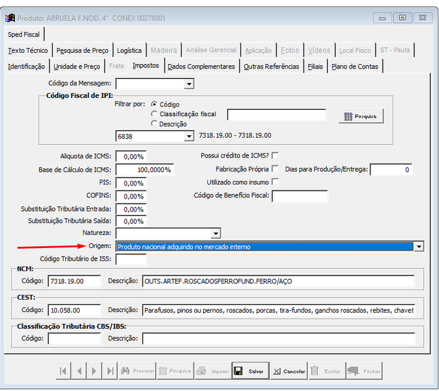The height and width of the screenshot is (391, 439).
Task: Click the COFINS percentage field
Action: [131, 196]
